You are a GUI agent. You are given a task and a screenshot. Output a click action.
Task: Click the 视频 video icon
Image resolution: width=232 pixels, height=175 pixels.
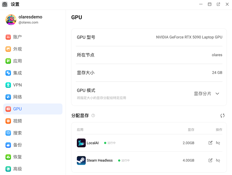(8, 121)
